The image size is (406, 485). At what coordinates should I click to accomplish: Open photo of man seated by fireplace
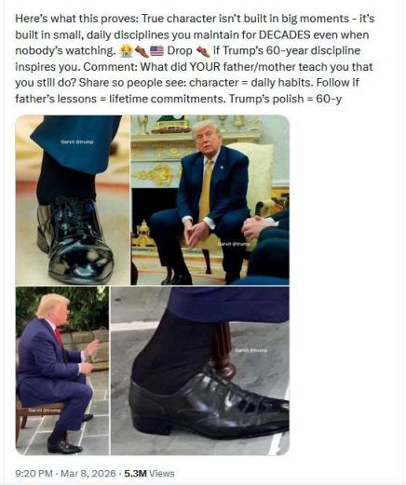coord(210,200)
